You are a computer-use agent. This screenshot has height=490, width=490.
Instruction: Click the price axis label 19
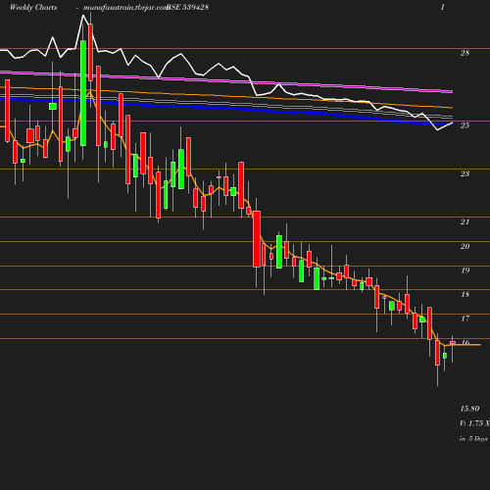click(465, 270)
